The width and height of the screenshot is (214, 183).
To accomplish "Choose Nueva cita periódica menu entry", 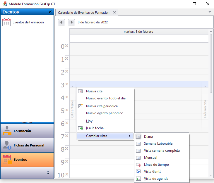I will click(x=105, y=106).
